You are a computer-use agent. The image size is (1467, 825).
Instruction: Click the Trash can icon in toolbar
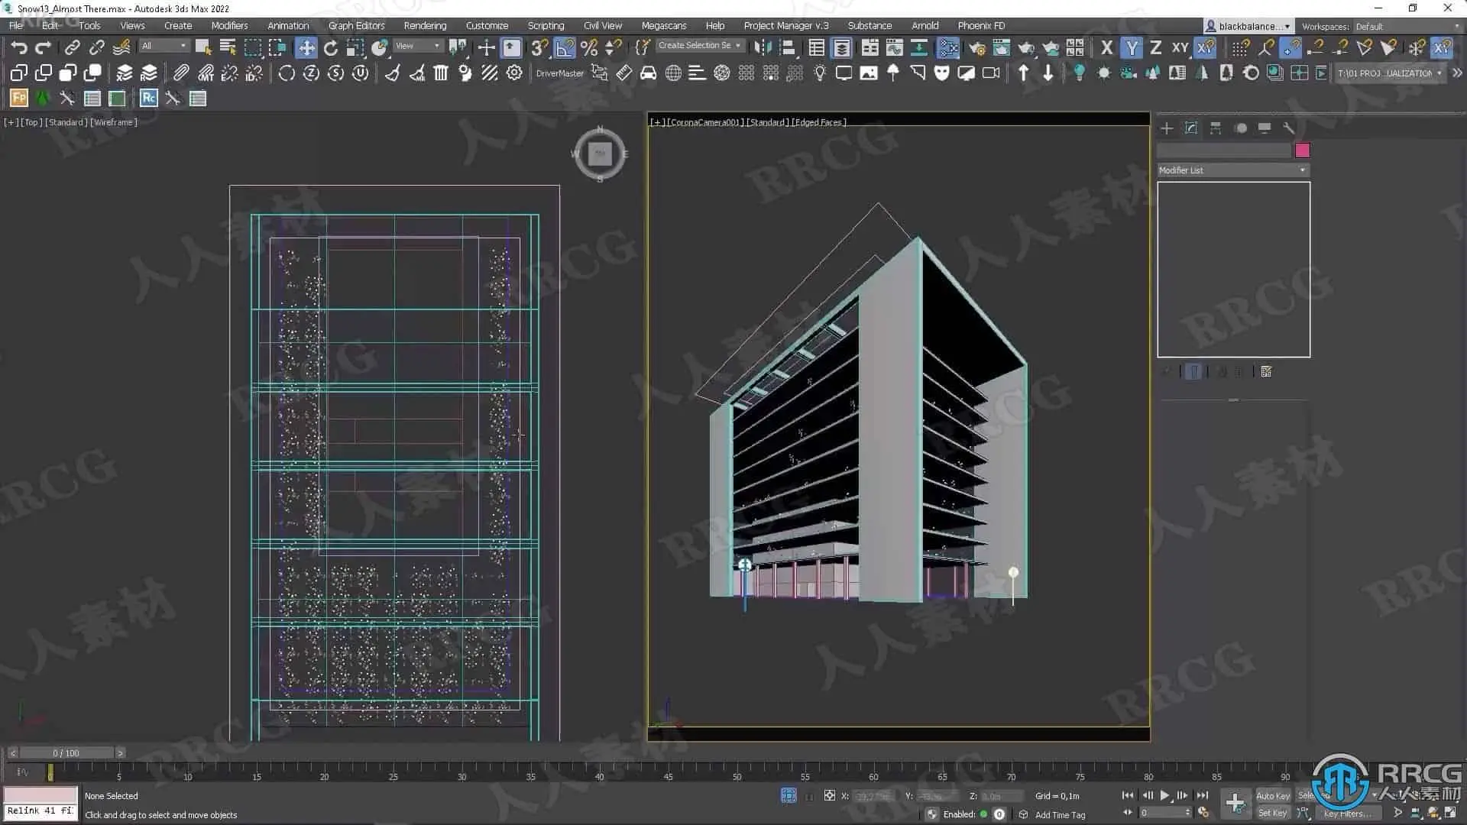(441, 73)
